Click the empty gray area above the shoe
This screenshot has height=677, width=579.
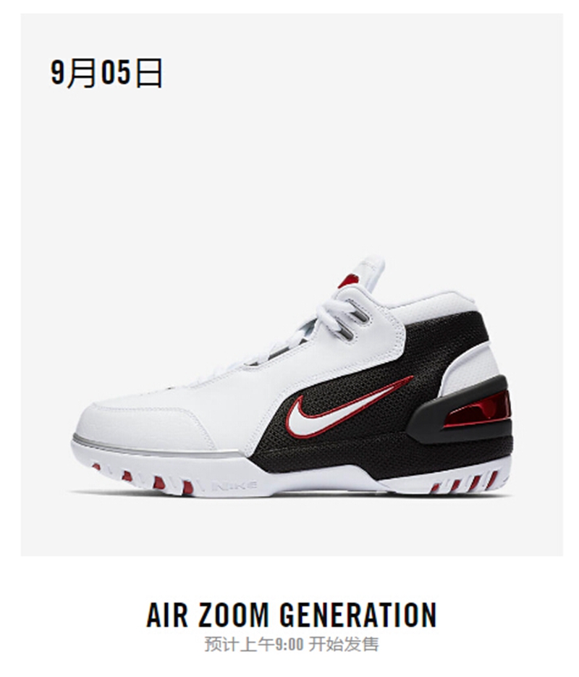pos(292,164)
